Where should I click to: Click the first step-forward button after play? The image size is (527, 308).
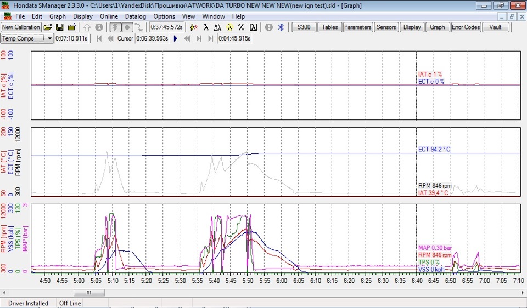199,38
